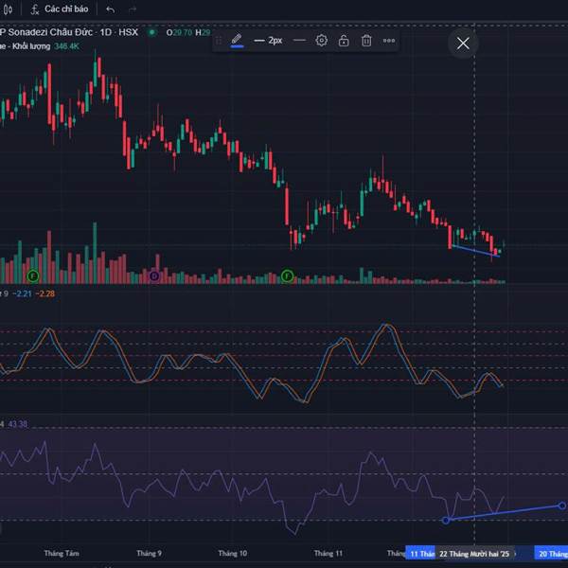This screenshot has width=568, height=568.
Task: Click the open price value O29.70
Action: tap(179, 32)
